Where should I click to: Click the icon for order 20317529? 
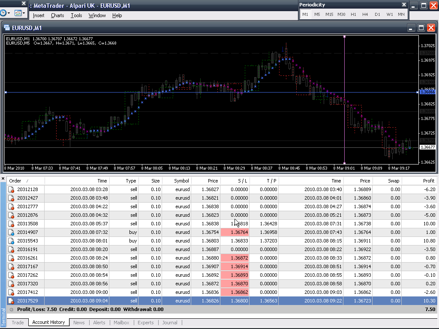11,301
